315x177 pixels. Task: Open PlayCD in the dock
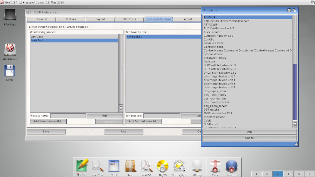(163, 166)
